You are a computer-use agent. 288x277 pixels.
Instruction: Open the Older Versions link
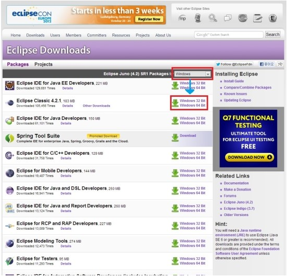(x=236, y=215)
